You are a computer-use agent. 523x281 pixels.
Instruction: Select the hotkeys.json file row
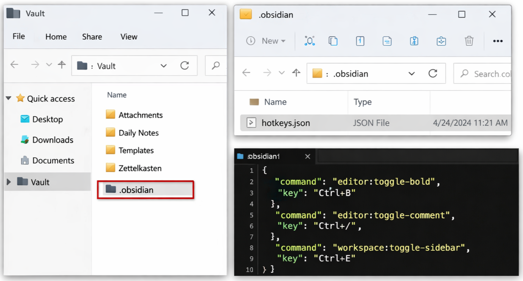pyautogui.click(x=286, y=123)
